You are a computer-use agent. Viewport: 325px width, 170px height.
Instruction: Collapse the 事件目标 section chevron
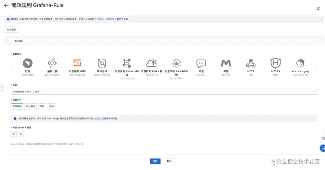pyautogui.click(x=8, y=41)
